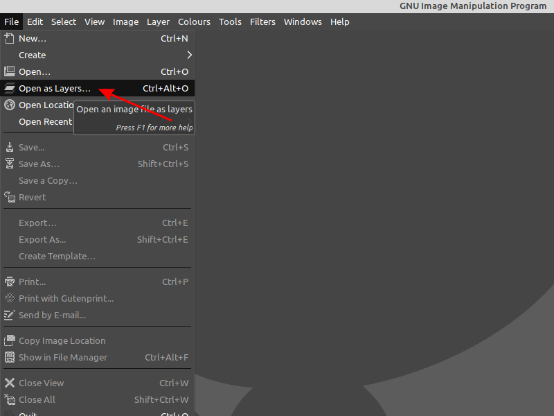Click the Open Location globe icon
554x416 pixels.
point(10,105)
